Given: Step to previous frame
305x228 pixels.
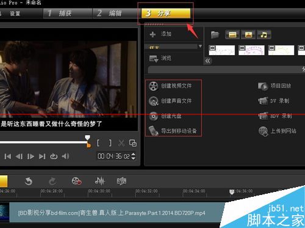Looking at the screenshot, I should [19, 156].
